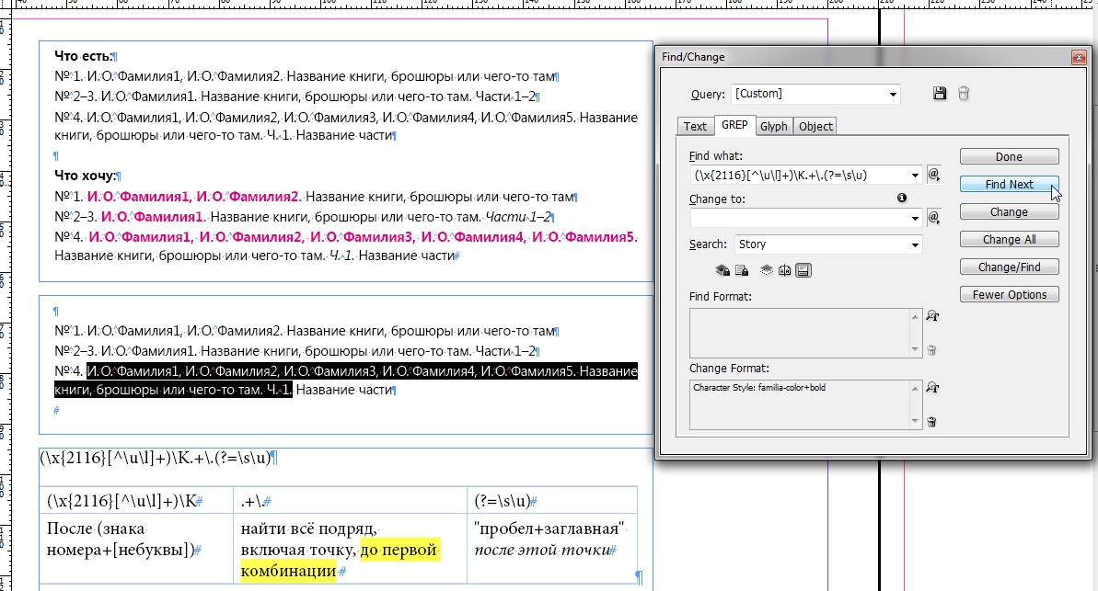Viewport: 1098px width, 591px height.
Task: Save the current query with the floppy icon
Action: [x=940, y=93]
